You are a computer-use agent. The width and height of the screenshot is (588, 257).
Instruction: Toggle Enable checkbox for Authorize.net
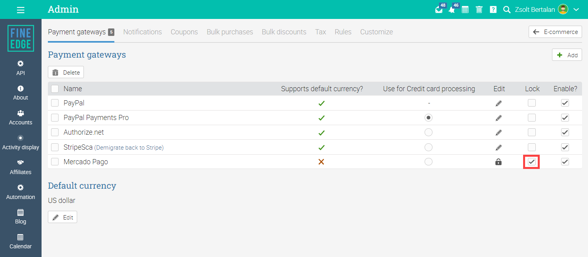coord(565,132)
